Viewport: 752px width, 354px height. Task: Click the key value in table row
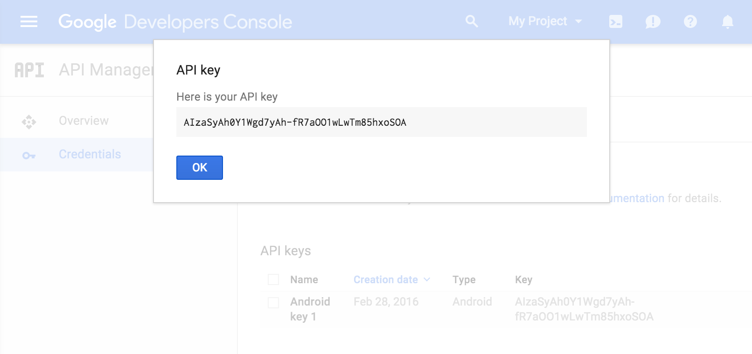[x=584, y=309]
